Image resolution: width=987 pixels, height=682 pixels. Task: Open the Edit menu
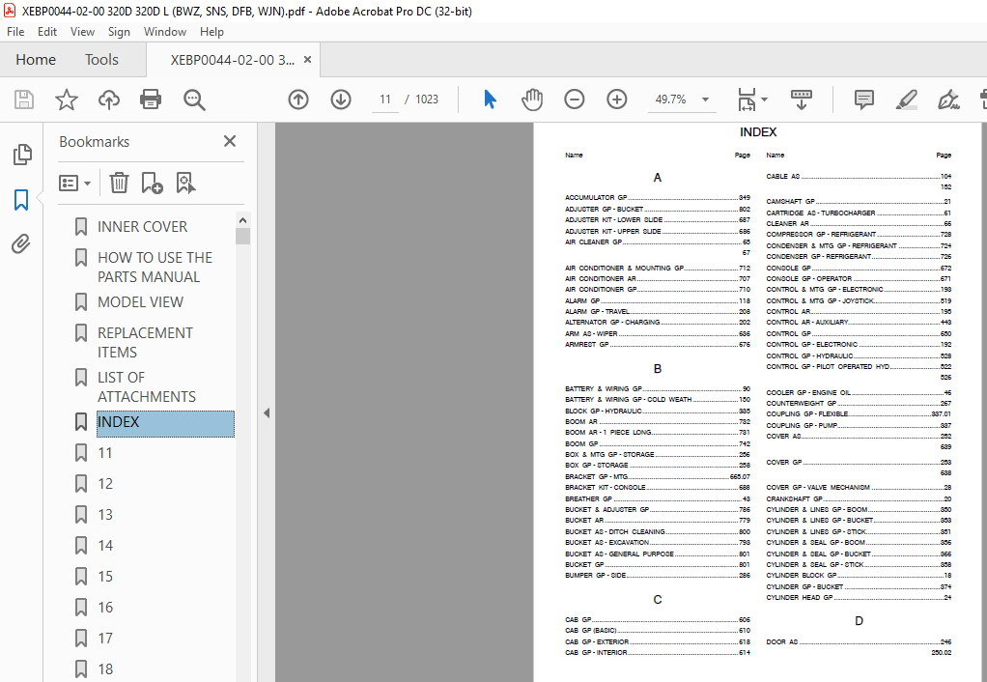(47, 32)
